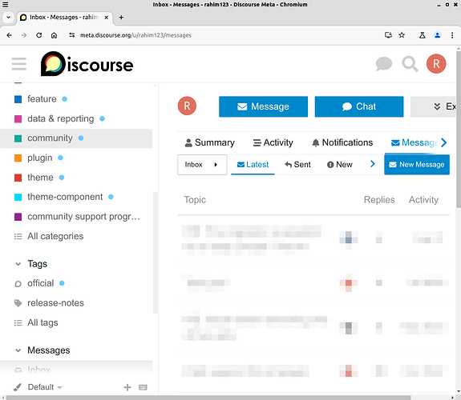
Task: Bookmark this page with the star icon
Action: click(402, 35)
